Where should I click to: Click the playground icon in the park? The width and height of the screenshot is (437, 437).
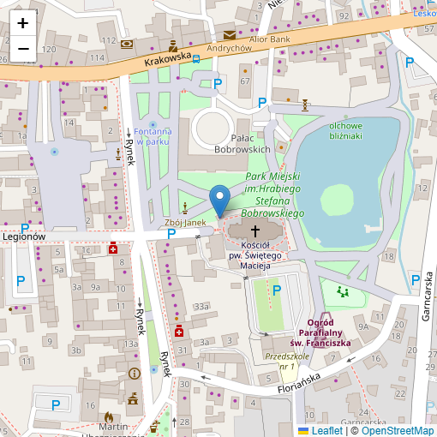click(343, 292)
